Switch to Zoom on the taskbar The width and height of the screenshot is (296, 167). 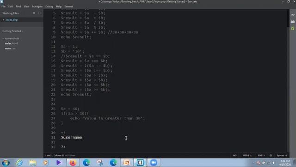point(154,163)
